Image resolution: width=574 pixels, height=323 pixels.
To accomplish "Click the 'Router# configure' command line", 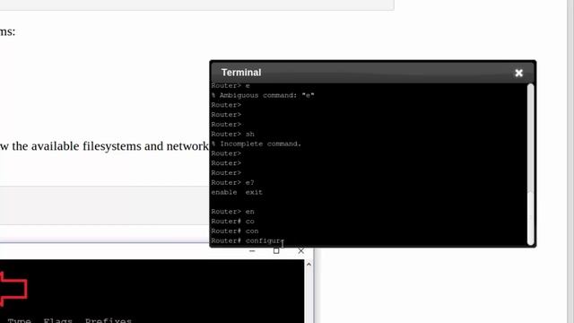I will (x=248, y=240).
